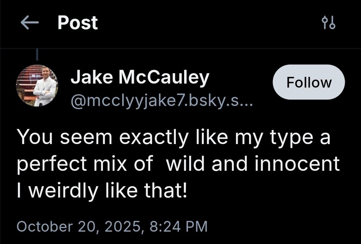361x244 pixels.
Task: Select the display name Jake McCauley
Action: pos(141,76)
